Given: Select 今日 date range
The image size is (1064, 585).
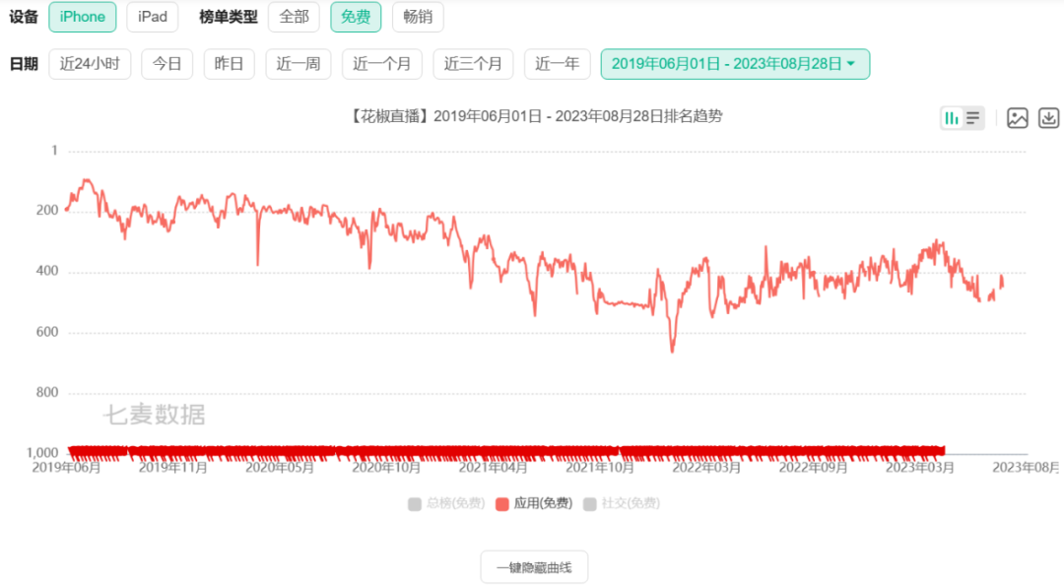Looking at the screenshot, I should tap(166, 64).
